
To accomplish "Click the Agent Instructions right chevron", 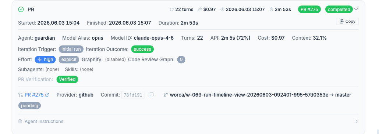I will coord(356,122).
